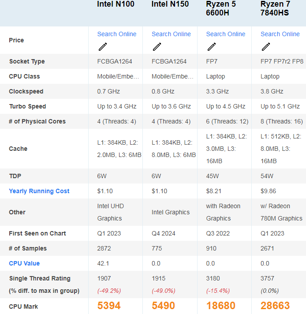Click the 5394 CPU Mark score
The height and width of the screenshot is (314, 306).
(109, 306)
